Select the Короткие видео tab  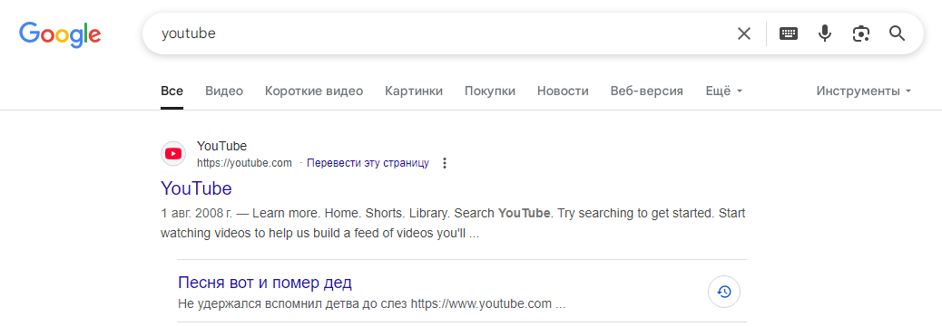(x=314, y=91)
